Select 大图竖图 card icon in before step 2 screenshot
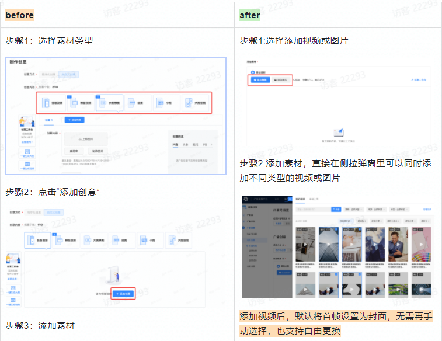 coord(172,240)
